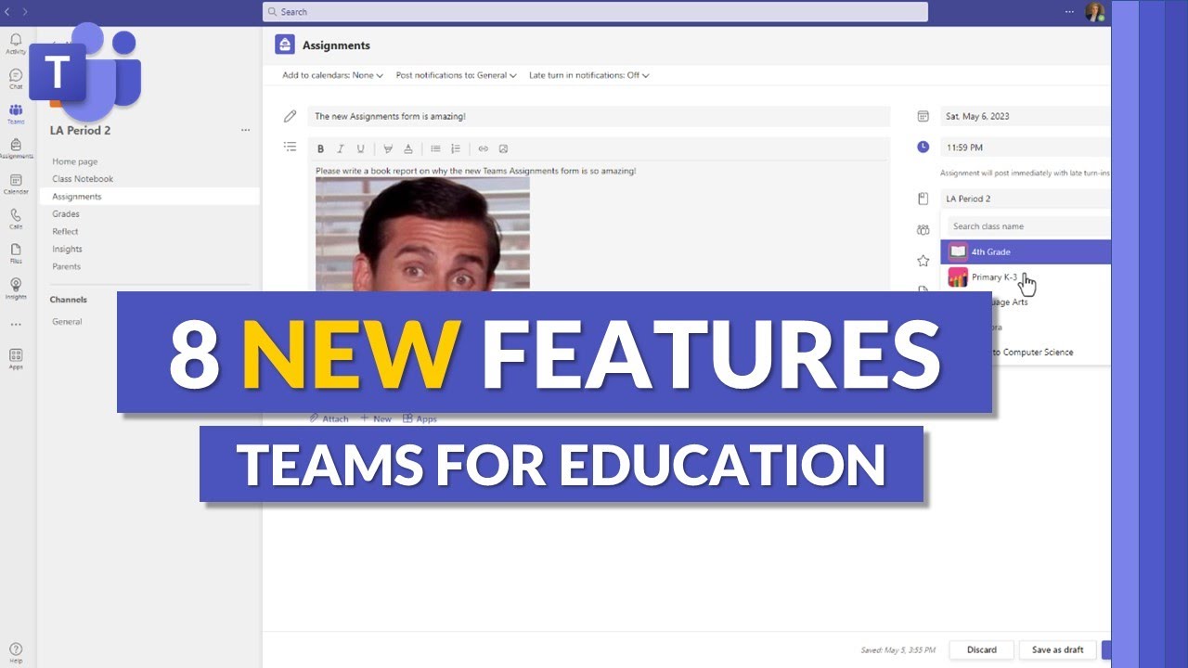Image resolution: width=1188 pixels, height=668 pixels.
Task: Select Primary K-3 class option
Action: pyautogui.click(x=1026, y=277)
